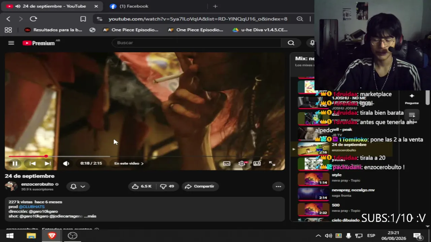Screen dimensions: 431x242
Task: Open the enzocerobulto channel avatar
Action: [11, 186]
